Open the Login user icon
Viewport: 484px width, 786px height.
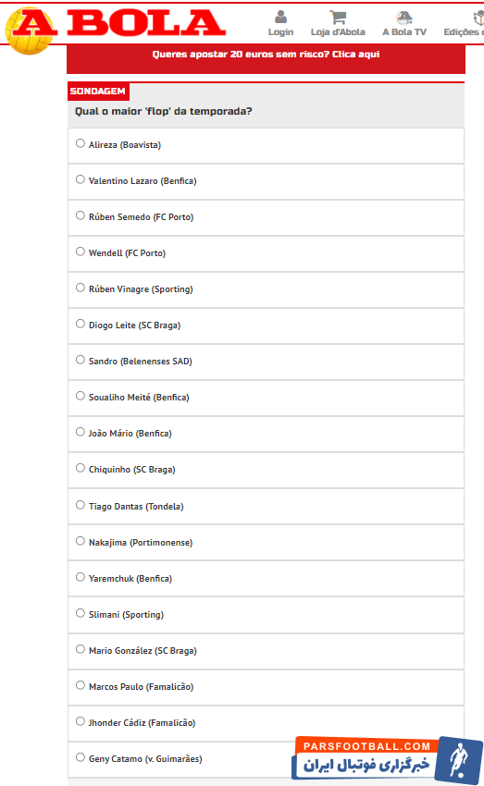click(281, 18)
